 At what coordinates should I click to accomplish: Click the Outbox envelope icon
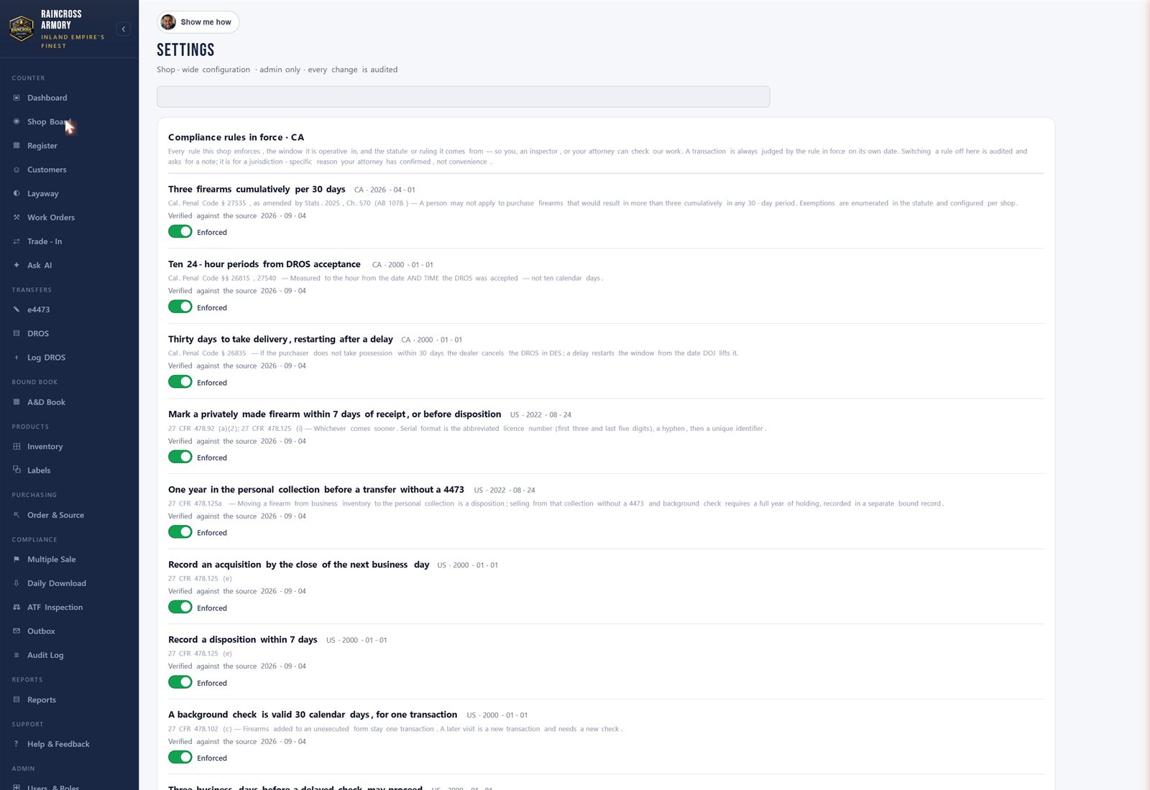(17, 631)
